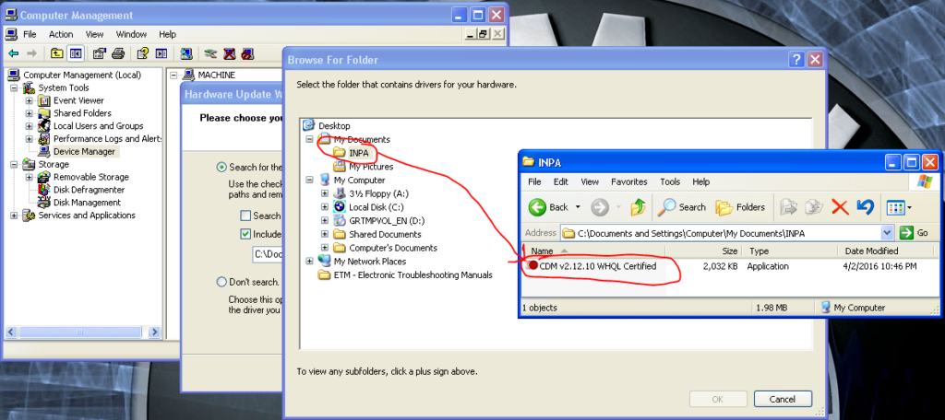Click Folders button in INPA toolbar
945x420 pixels.
click(740, 207)
